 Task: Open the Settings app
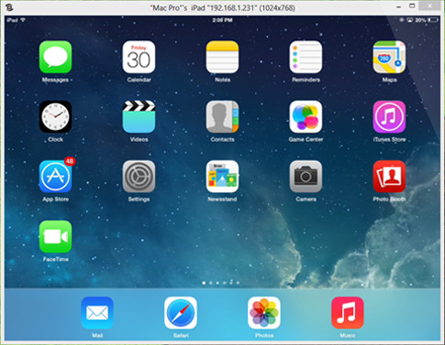pyautogui.click(x=139, y=177)
